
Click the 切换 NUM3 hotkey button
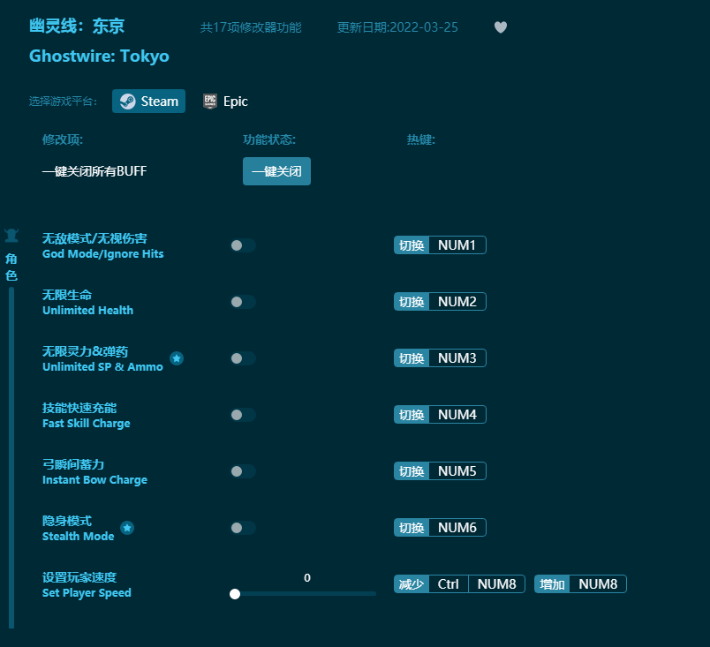point(440,358)
